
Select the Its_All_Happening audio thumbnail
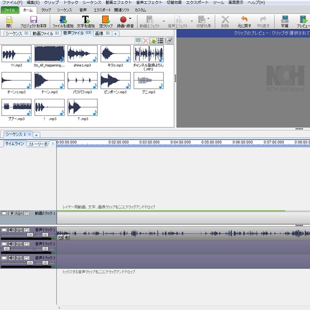[x=49, y=54]
